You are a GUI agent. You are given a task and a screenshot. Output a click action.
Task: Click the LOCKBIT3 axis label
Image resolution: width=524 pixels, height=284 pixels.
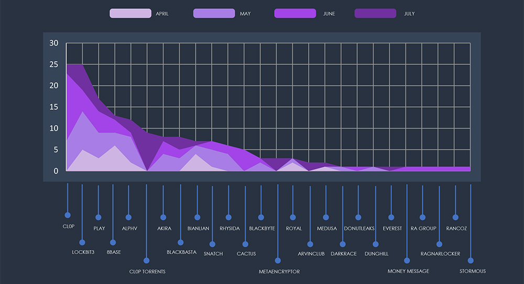point(83,252)
